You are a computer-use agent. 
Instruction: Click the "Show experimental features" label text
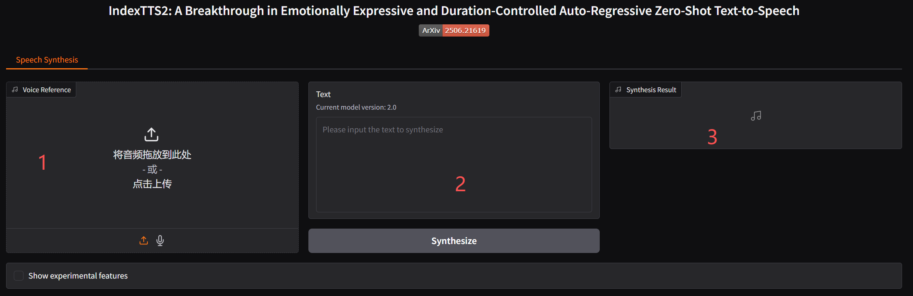[x=78, y=276]
